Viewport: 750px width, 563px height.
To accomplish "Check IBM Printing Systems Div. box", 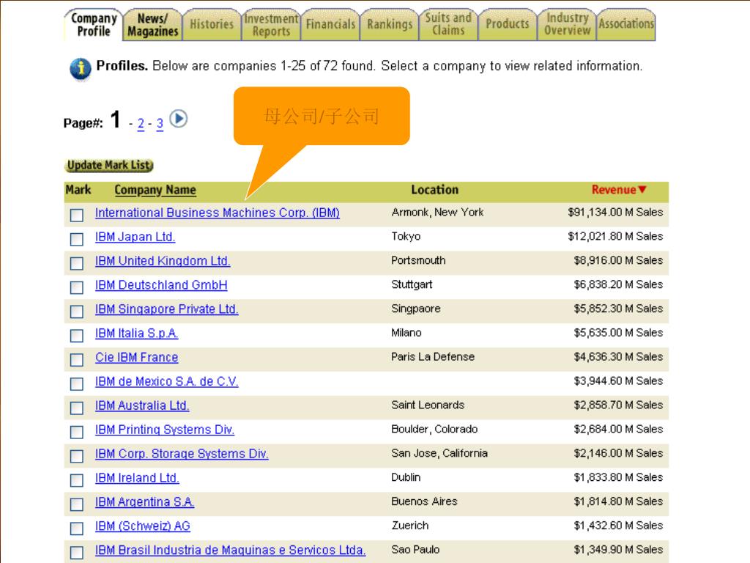I will pyautogui.click(x=76, y=432).
